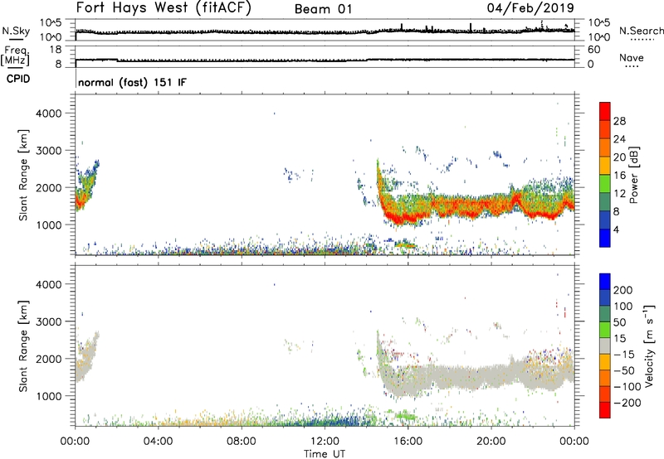Click the '16:00' time tick label
664x459 pixels.
tap(408, 442)
